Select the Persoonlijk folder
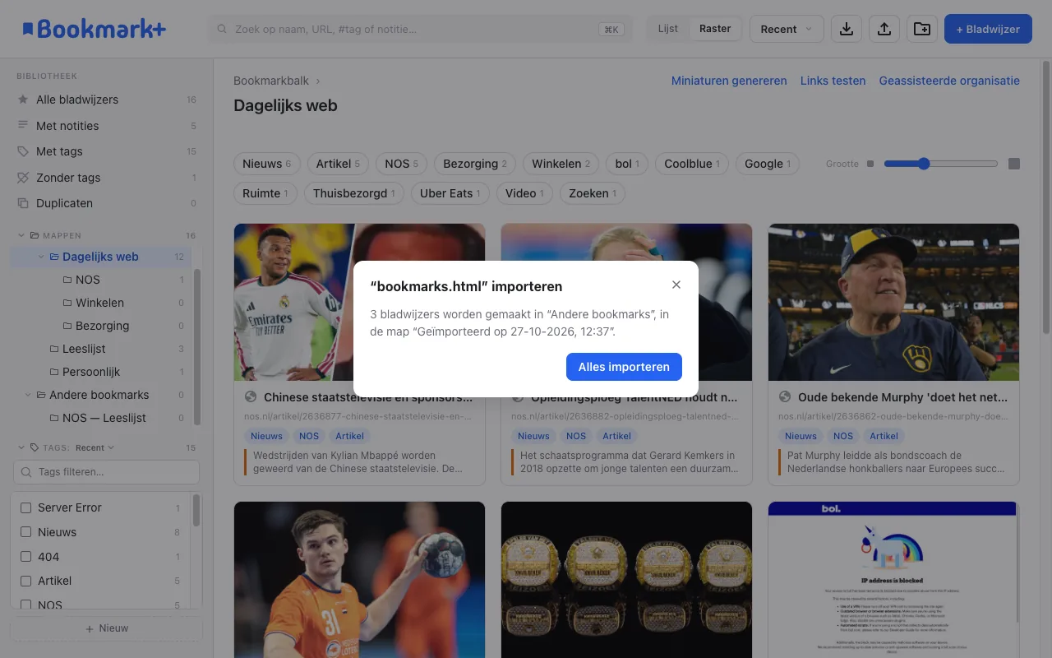 [91, 372]
